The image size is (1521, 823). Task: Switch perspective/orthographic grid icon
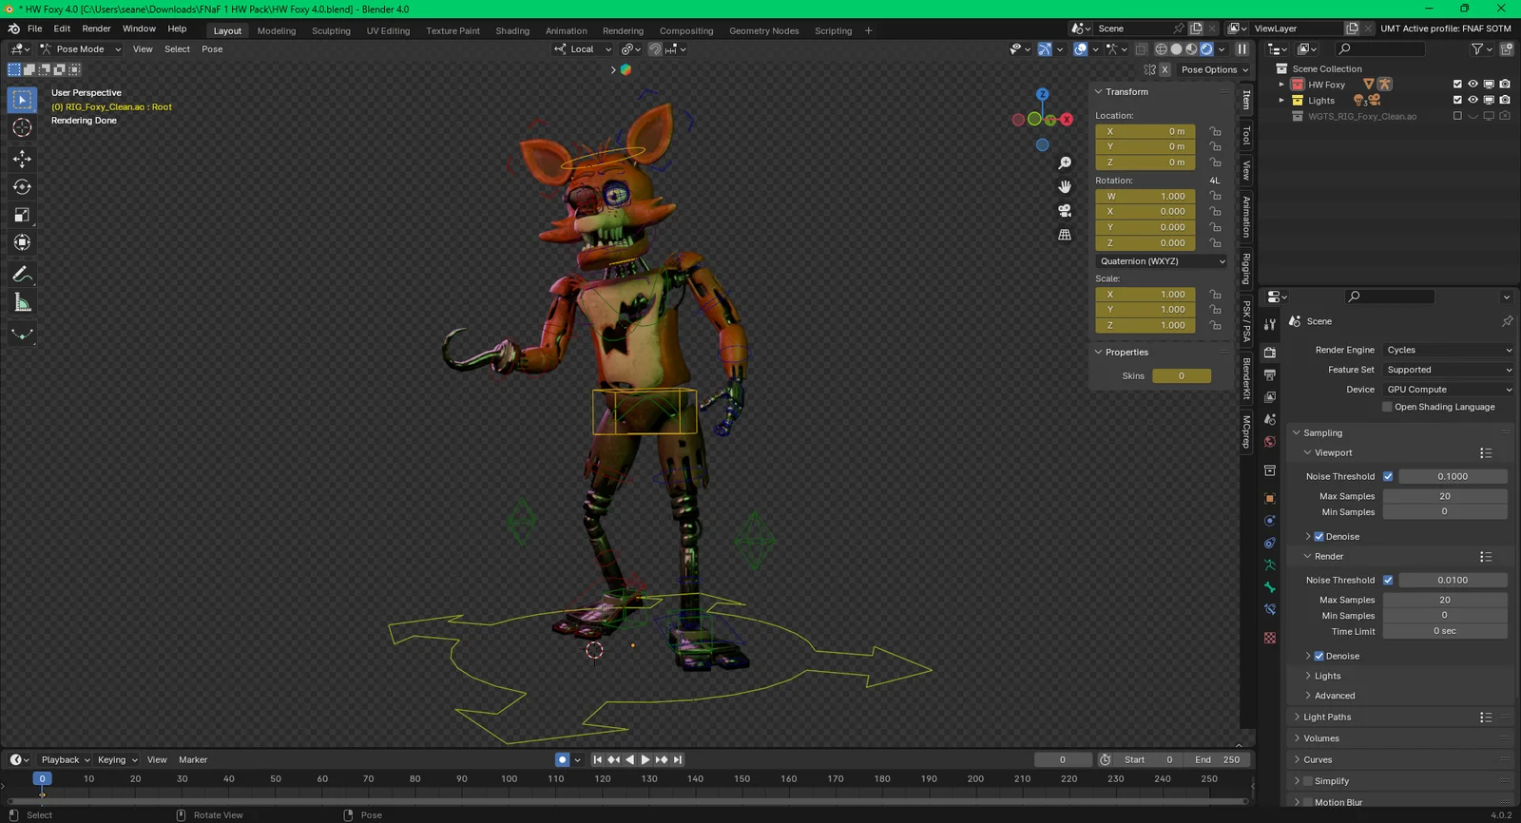1065,234
